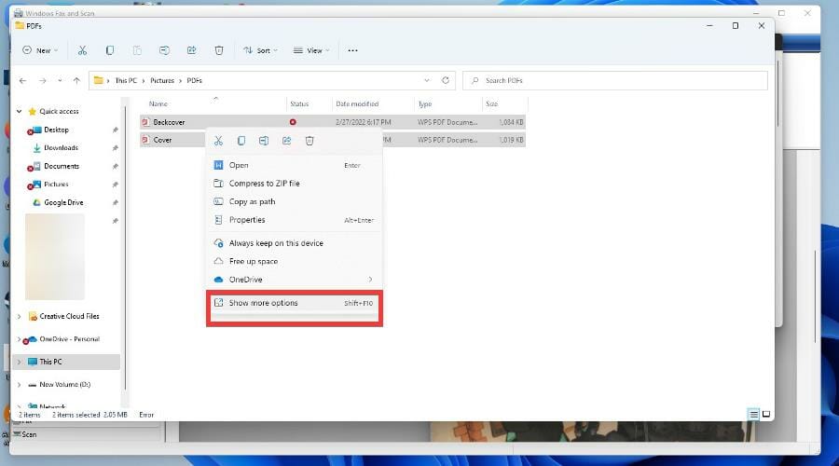Open the OneDrive submenu

(295, 280)
